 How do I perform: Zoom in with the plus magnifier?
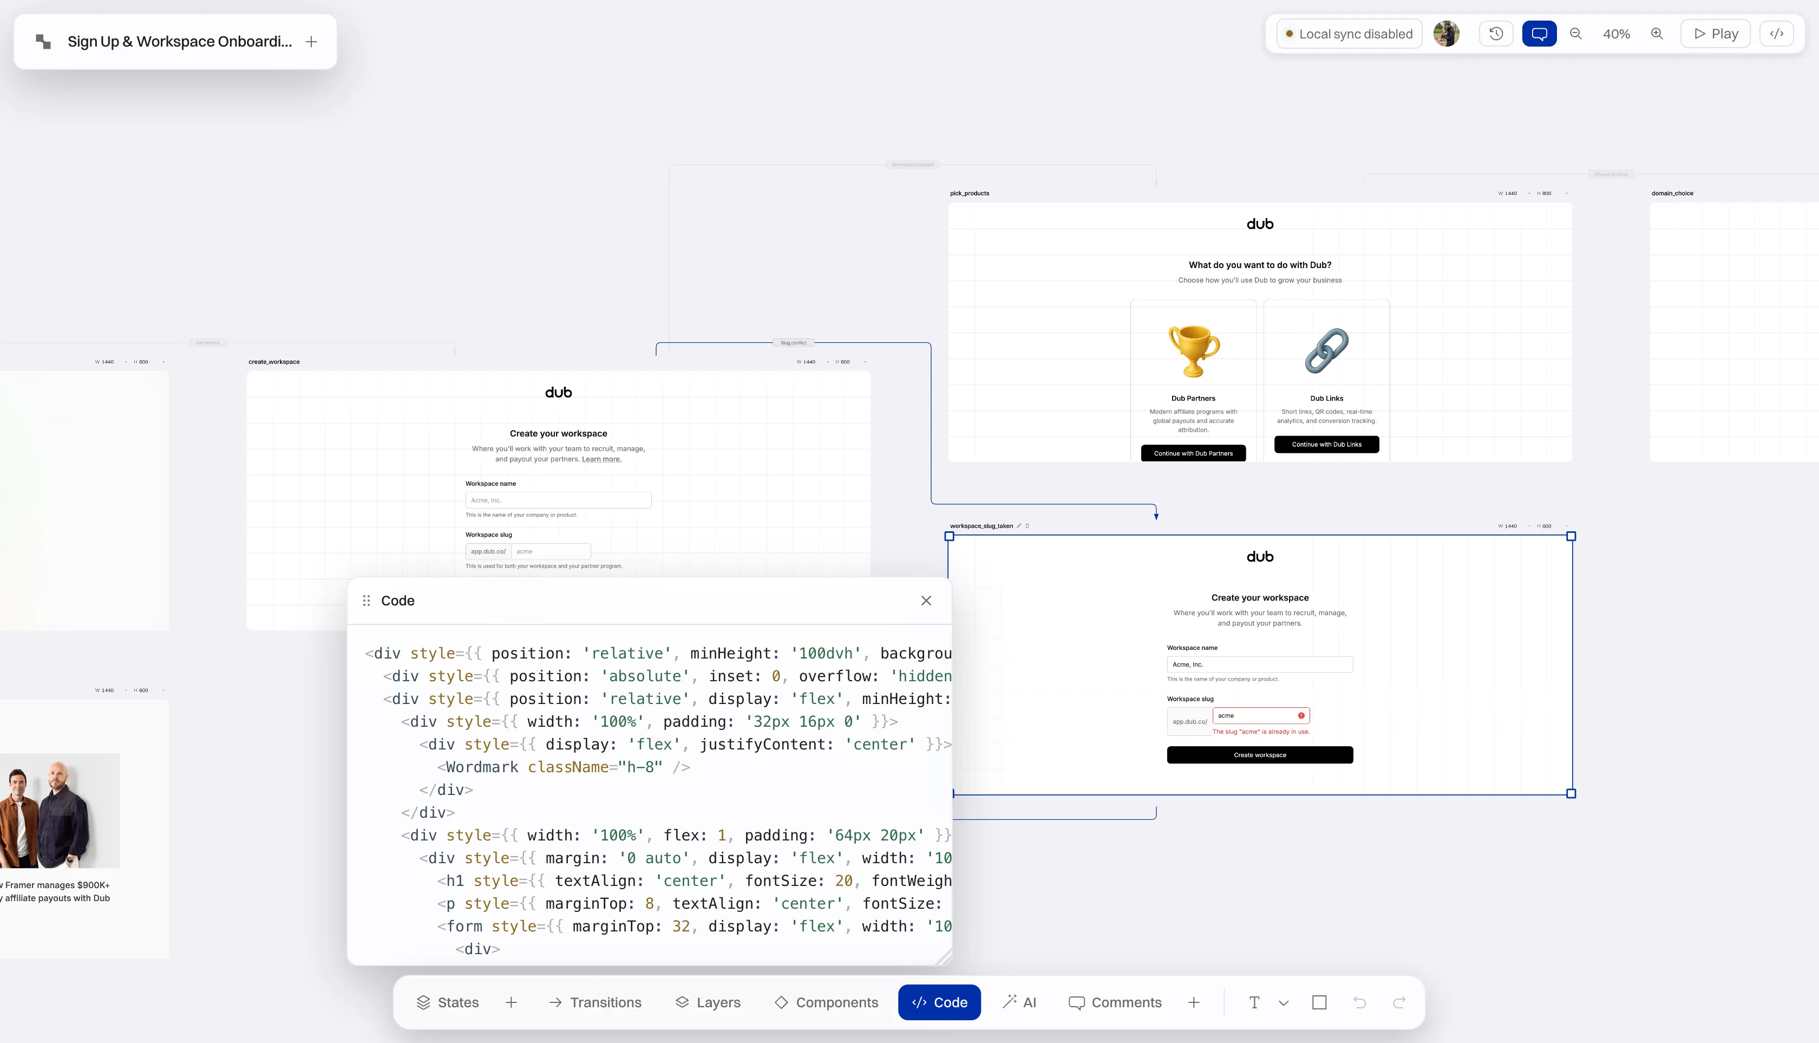pyautogui.click(x=1657, y=34)
